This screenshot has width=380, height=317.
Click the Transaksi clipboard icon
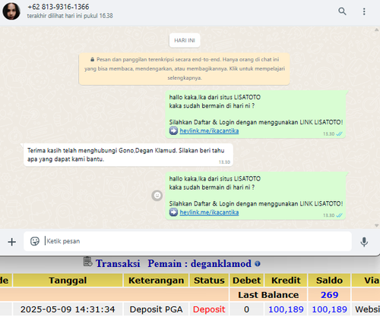click(x=87, y=262)
